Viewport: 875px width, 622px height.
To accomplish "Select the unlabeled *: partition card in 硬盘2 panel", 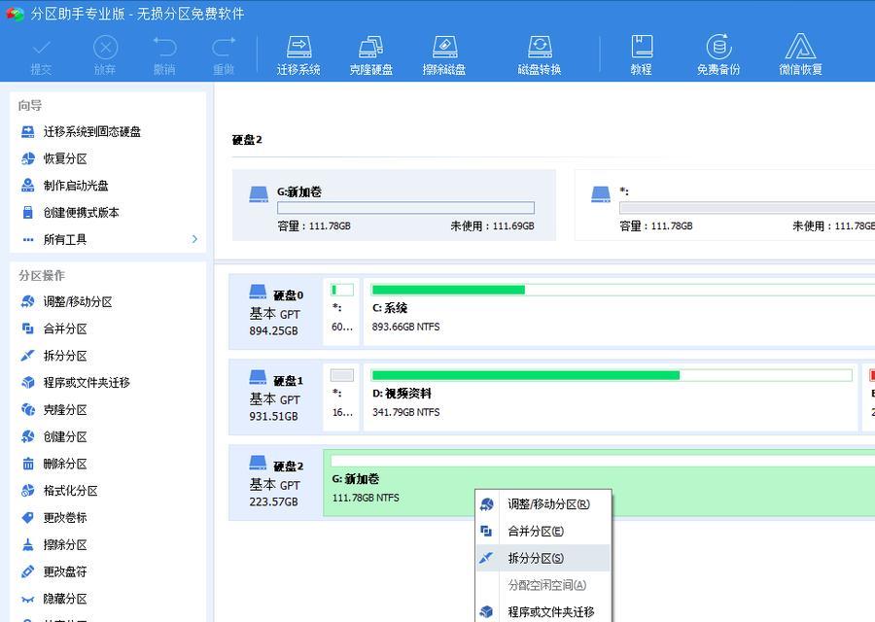I will 725,205.
